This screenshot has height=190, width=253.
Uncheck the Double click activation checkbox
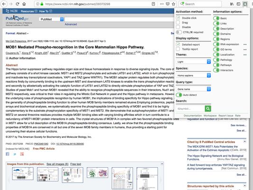tap(178, 18)
